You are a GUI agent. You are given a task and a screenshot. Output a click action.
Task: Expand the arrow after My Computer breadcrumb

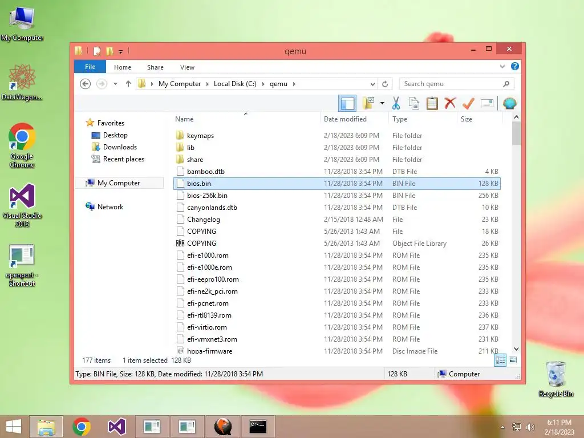208,84
